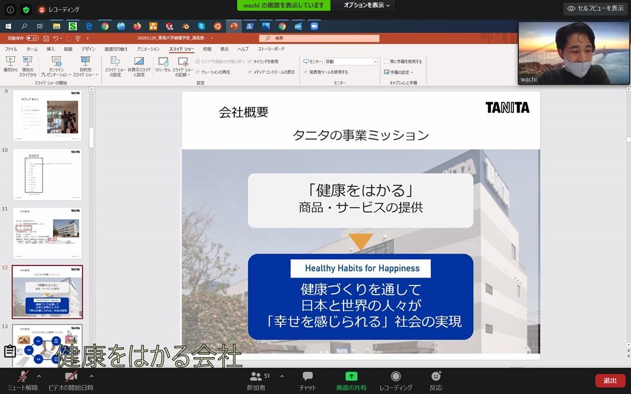The image size is (631, 394).
Task: Select slide 10 thumbnail
Action: click(x=47, y=174)
